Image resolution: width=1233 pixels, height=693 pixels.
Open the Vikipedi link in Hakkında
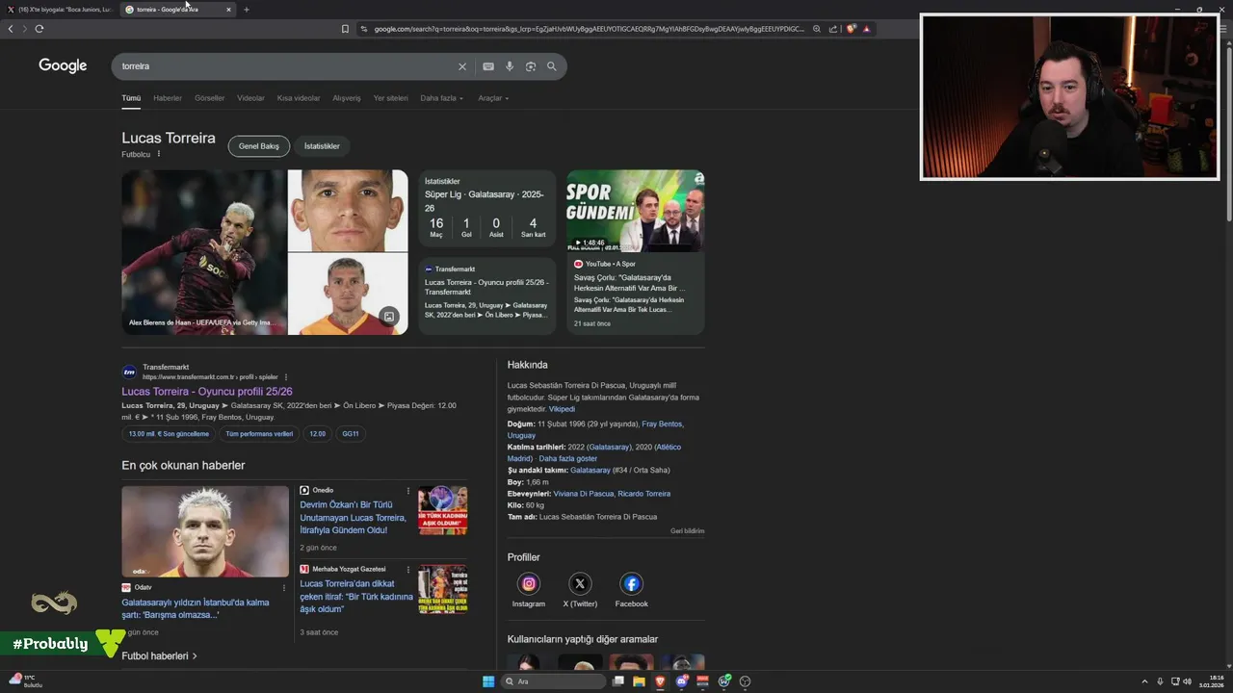(562, 409)
